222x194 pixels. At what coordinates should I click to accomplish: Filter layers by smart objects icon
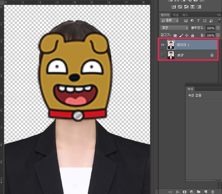click(x=211, y=21)
